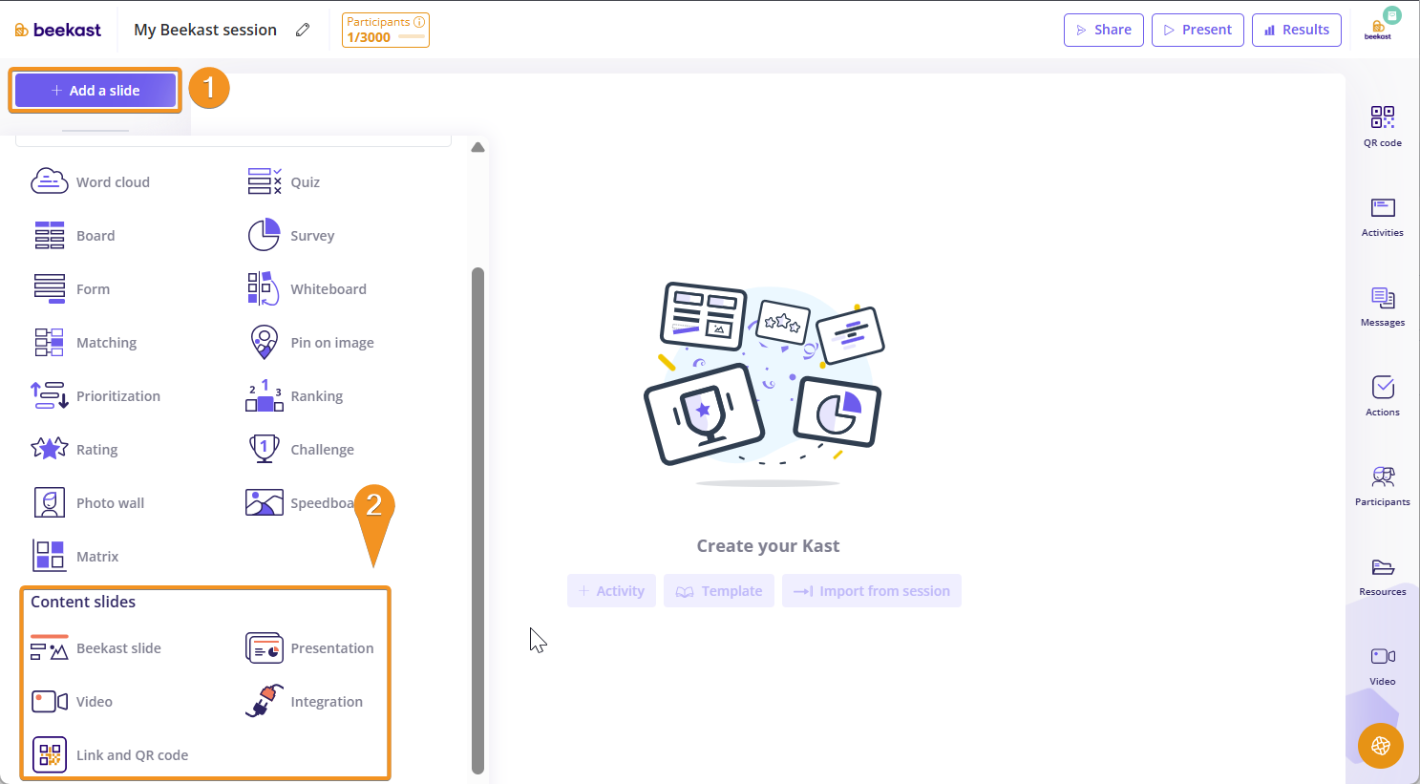Click the orange help widget button

pyautogui.click(x=1380, y=746)
